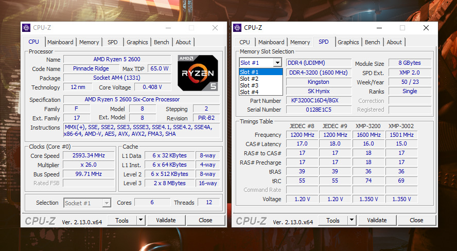
Task: Choose Slot #3 in the dropdown list
Action: click(x=261, y=85)
